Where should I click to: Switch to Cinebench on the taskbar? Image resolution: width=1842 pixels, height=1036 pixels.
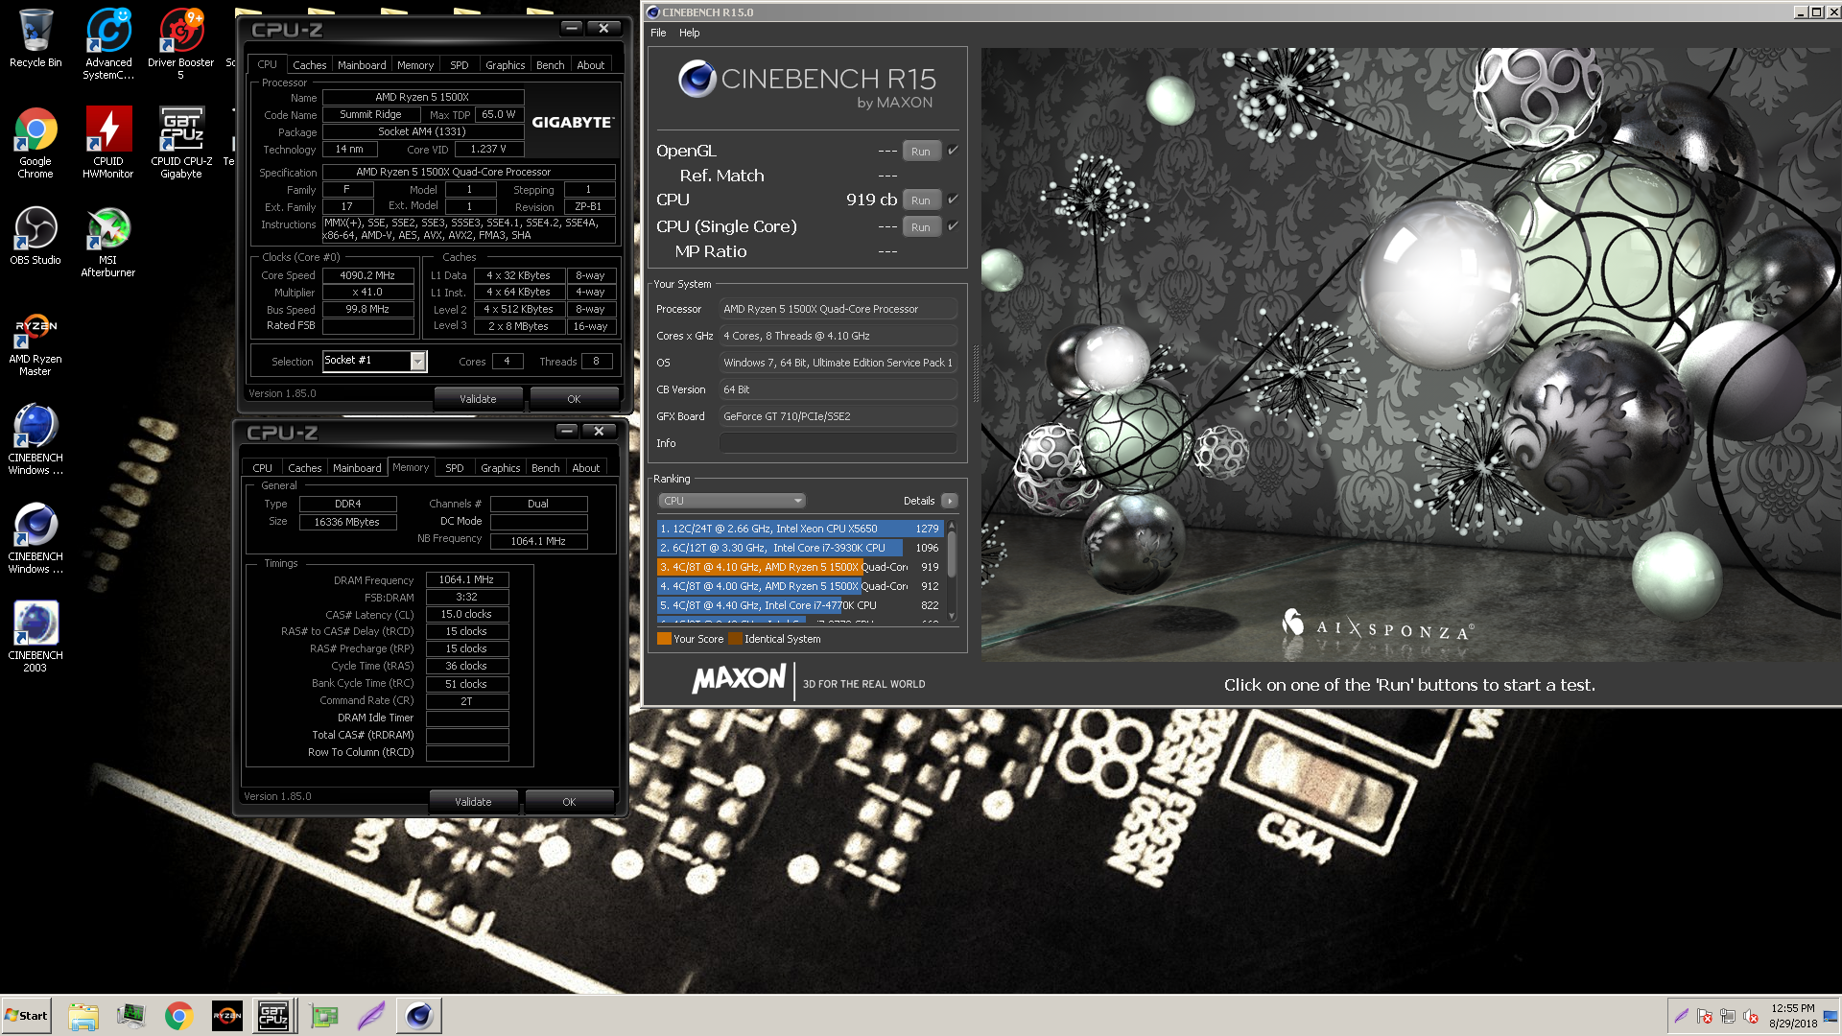point(419,1016)
